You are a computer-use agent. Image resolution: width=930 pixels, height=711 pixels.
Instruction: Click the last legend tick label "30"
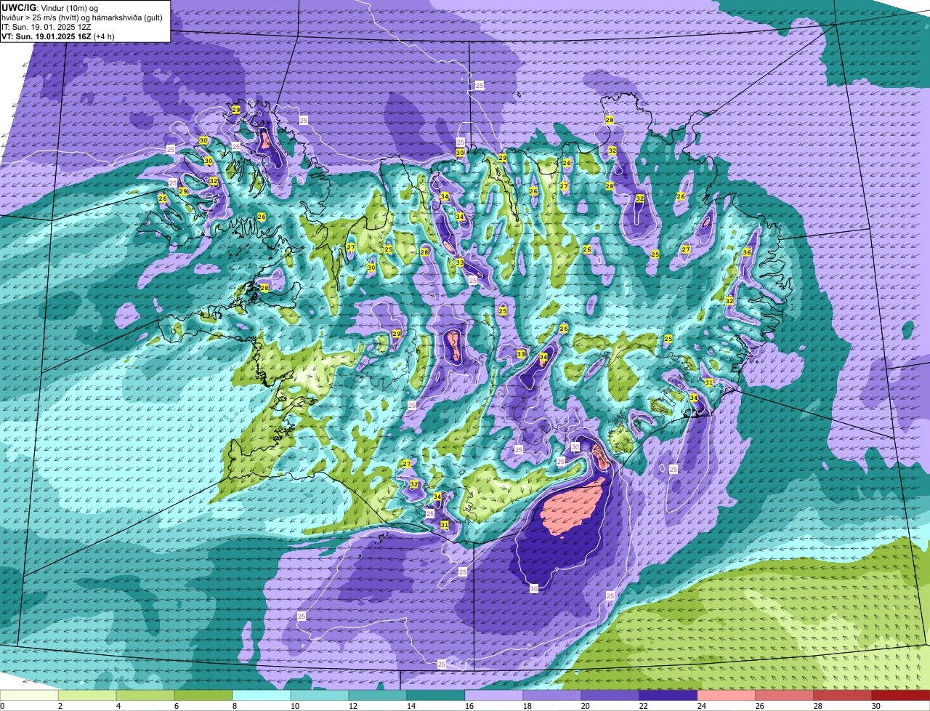[x=876, y=706]
